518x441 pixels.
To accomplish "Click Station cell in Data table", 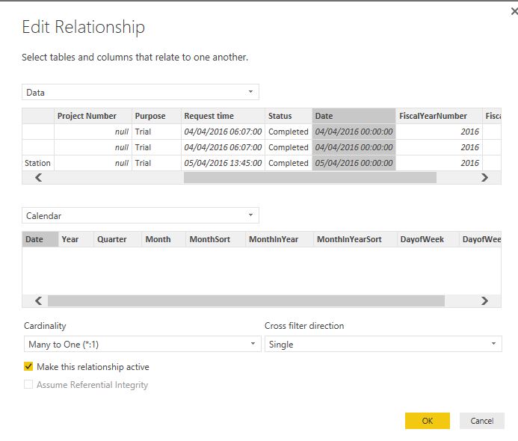I will pyautogui.click(x=38, y=163).
